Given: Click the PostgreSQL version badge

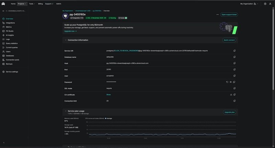Looking at the screenshot, I should pyautogui.click(x=77, y=18).
